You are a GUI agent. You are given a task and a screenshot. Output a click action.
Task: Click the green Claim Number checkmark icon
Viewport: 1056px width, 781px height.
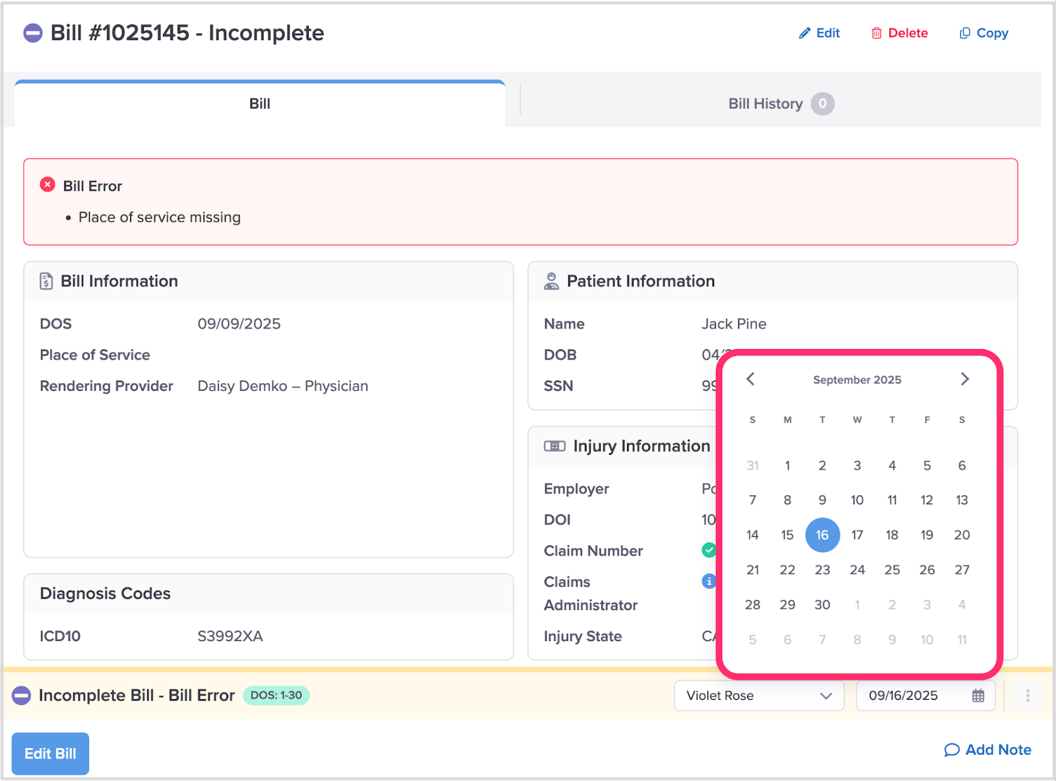(x=709, y=550)
